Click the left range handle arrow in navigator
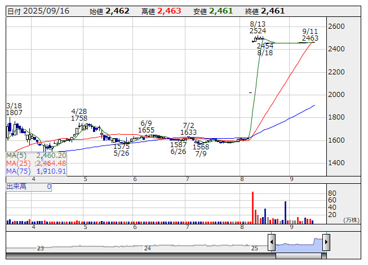 pos(272,242)
